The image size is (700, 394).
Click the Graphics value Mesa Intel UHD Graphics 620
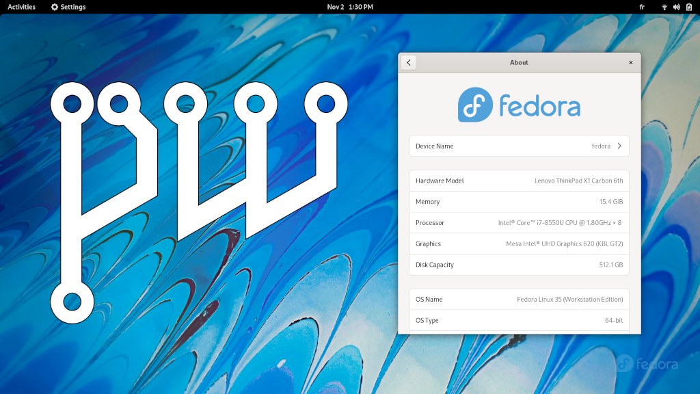click(564, 244)
